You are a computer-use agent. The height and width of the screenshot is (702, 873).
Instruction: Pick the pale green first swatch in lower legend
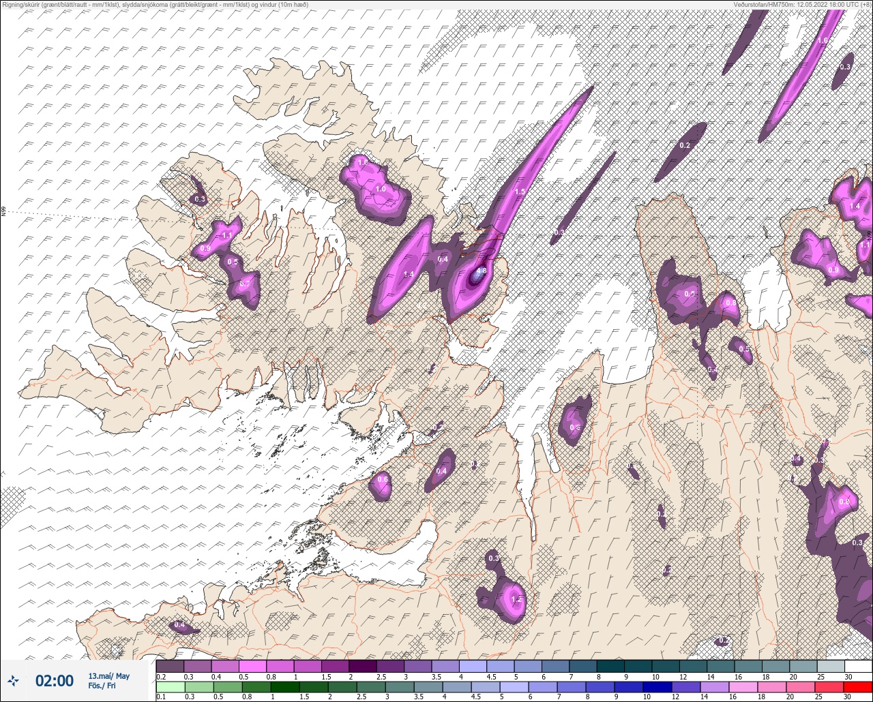coord(170,686)
